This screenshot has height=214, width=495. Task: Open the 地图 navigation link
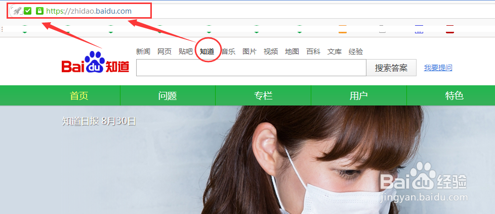tap(292, 51)
